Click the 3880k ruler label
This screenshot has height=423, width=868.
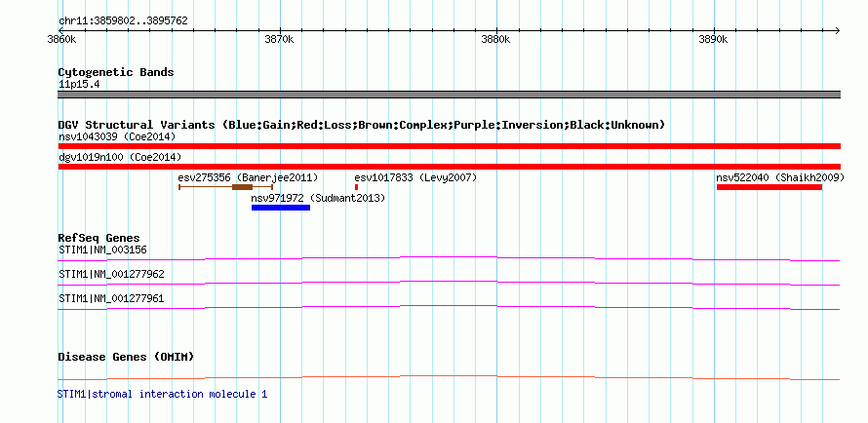coord(496,40)
